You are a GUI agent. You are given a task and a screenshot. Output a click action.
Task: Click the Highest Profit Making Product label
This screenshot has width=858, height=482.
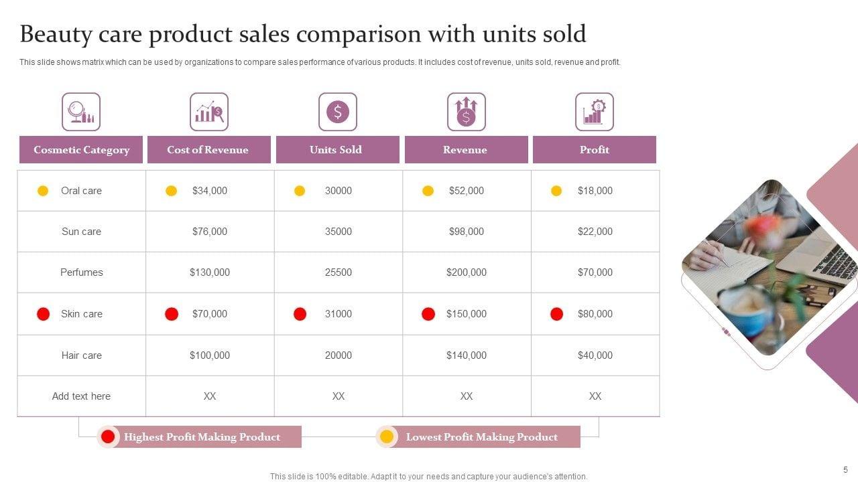tap(202, 437)
